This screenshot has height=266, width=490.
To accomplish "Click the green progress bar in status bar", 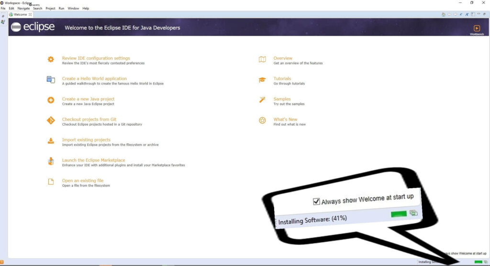I will click(x=478, y=262).
